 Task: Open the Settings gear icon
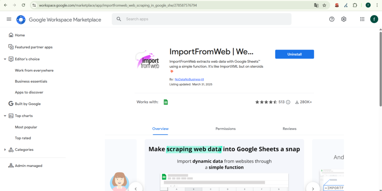[344, 19]
